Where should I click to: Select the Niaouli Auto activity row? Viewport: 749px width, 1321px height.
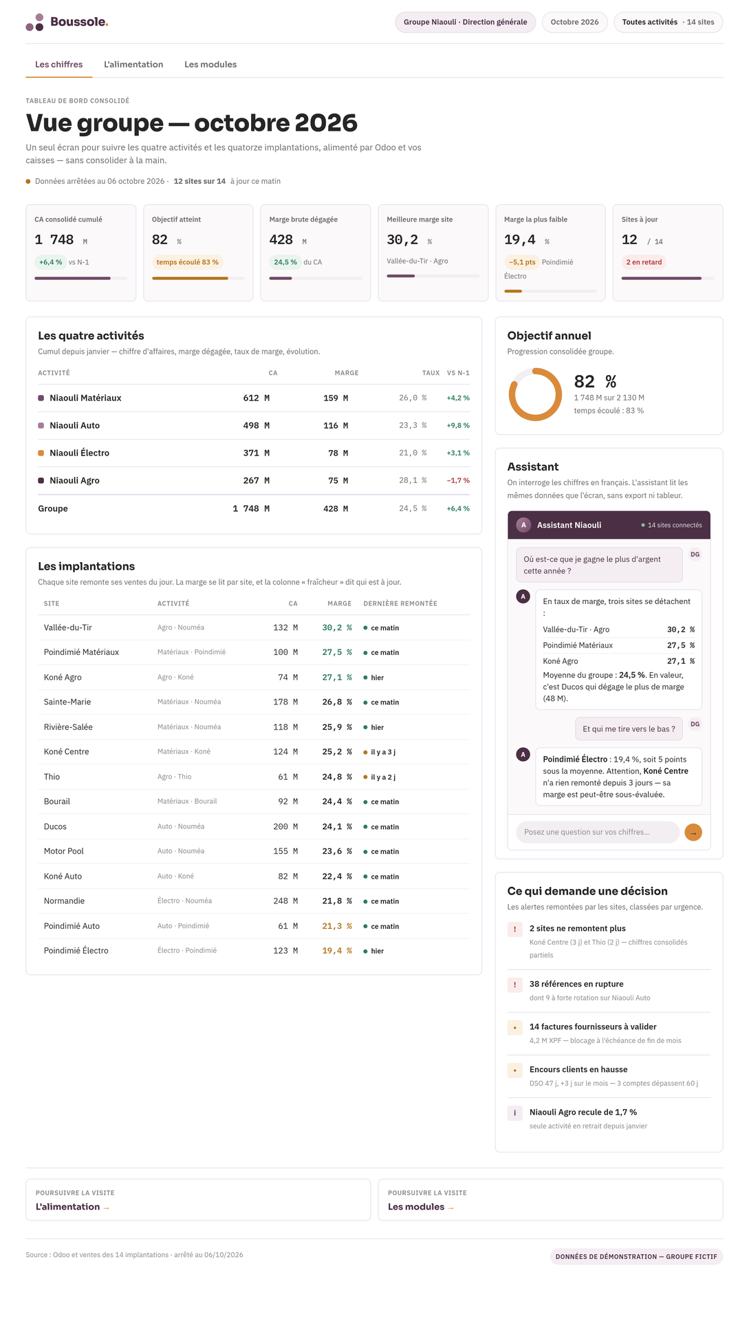[x=254, y=426]
